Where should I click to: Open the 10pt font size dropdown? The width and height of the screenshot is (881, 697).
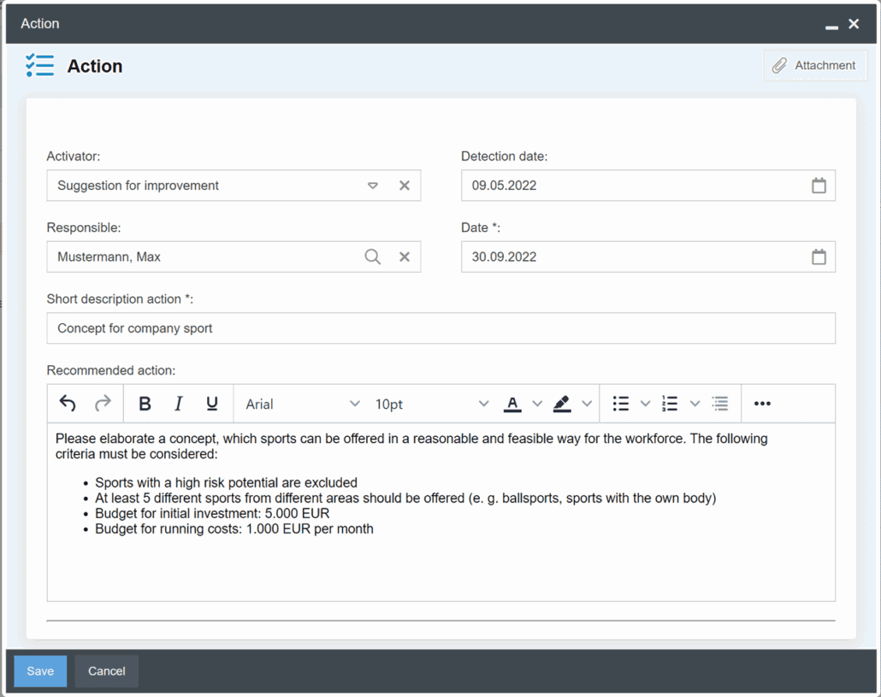click(428, 403)
